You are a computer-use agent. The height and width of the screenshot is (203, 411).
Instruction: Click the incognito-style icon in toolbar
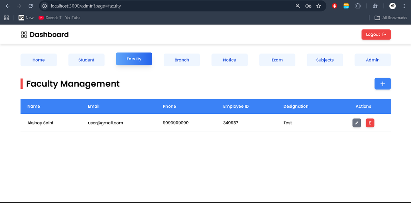click(375, 6)
